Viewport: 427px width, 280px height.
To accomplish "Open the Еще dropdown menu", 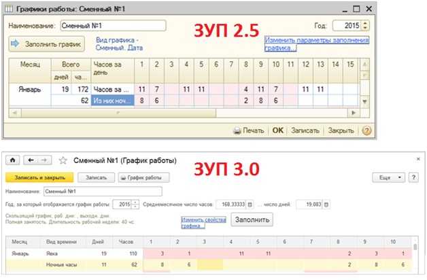I will point(389,177).
